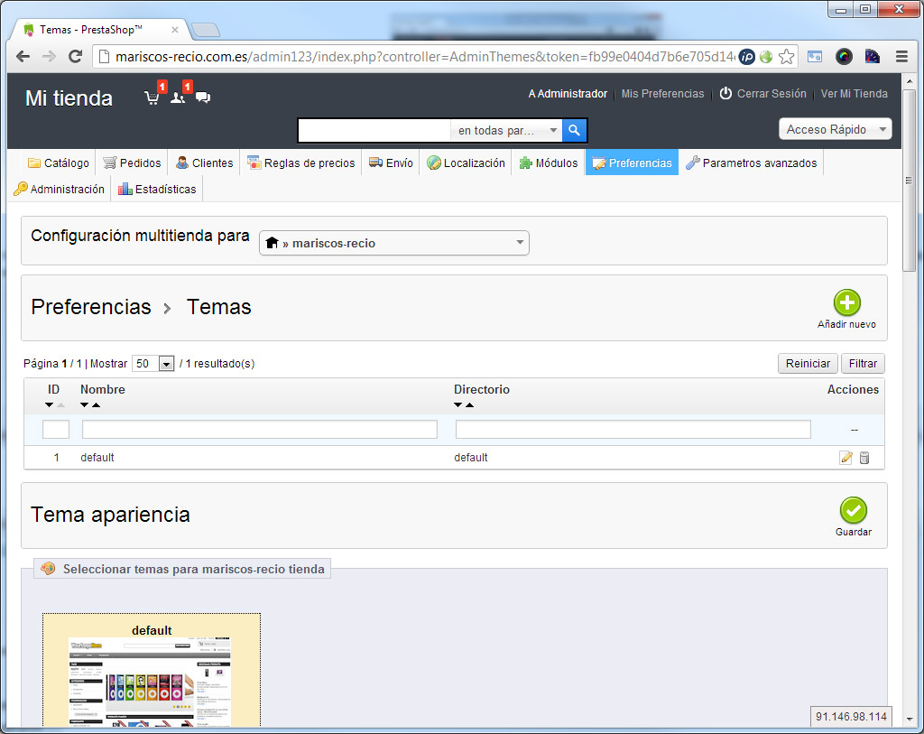Select the Preferencias menu tab
Viewport: 924px width, 734px height.
pyautogui.click(x=632, y=163)
